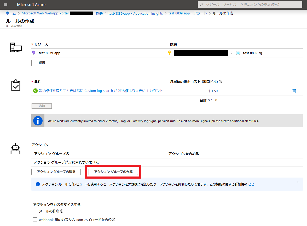
Task: Open test-8839-app Application Insights breadcrumb
Action: coord(136,13)
